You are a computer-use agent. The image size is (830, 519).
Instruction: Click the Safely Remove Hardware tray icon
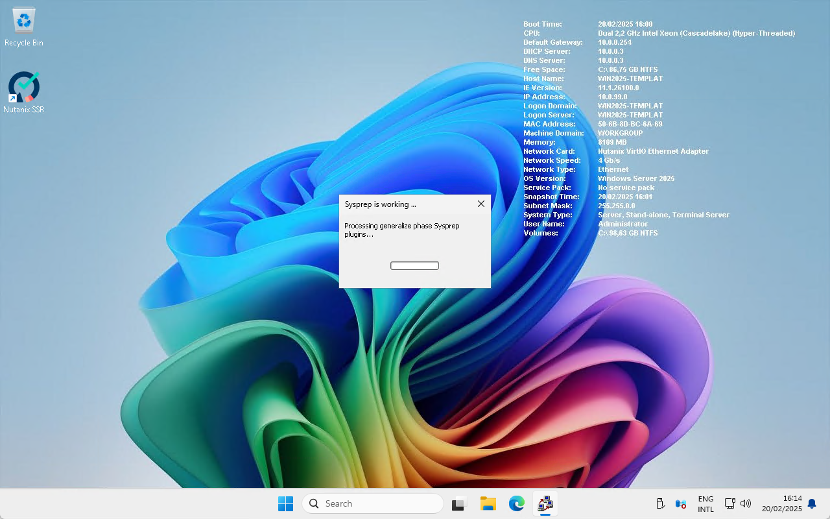tap(660, 503)
